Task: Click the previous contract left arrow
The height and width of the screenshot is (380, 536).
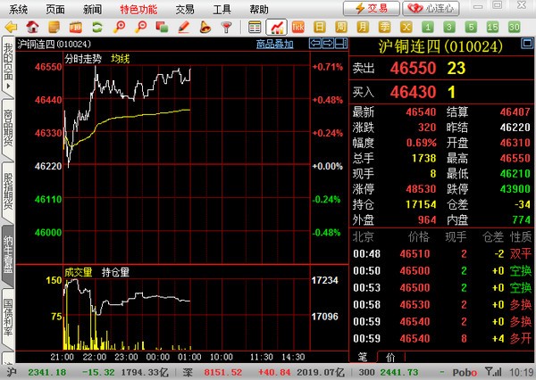Action: click(x=315, y=44)
